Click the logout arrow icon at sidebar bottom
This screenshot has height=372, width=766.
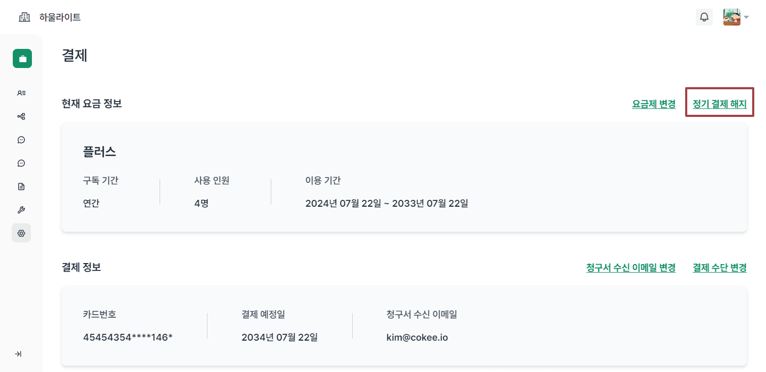19,353
